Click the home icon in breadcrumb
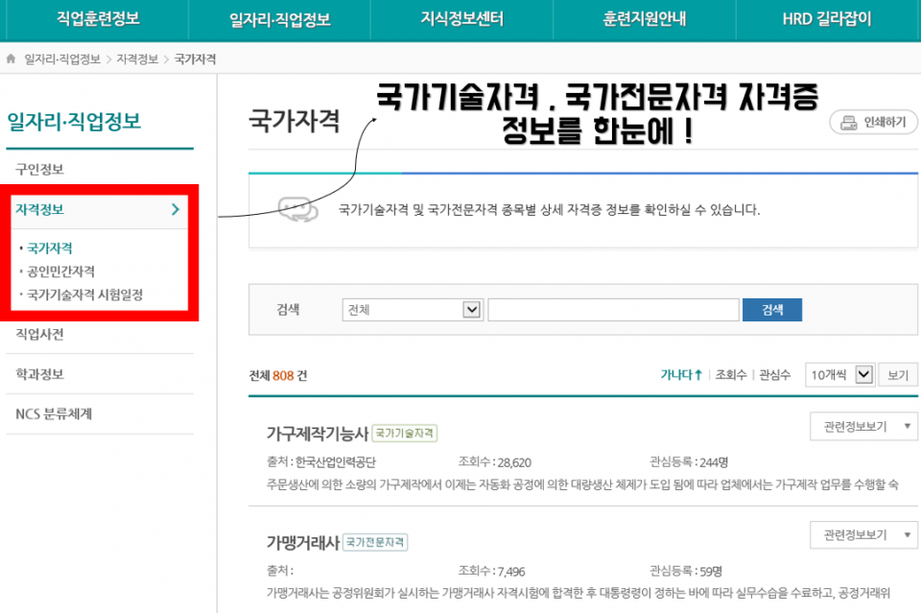The height and width of the screenshot is (613, 921). tap(12, 59)
